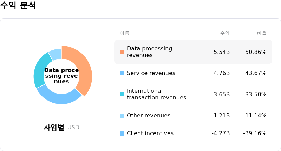Select the 'Other revenues' row label
Screen dimensions: 281x151
point(149,115)
